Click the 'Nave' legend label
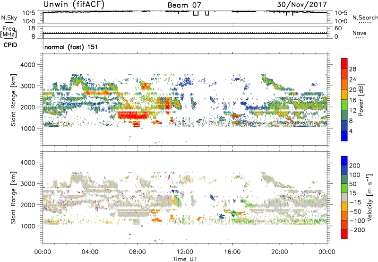This screenshot has width=378, height=262. click(x=360, y=33)
